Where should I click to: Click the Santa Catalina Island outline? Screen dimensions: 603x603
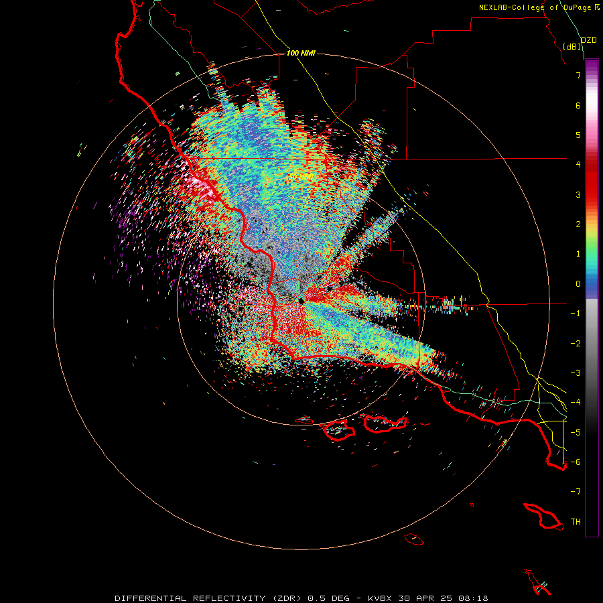544,517
